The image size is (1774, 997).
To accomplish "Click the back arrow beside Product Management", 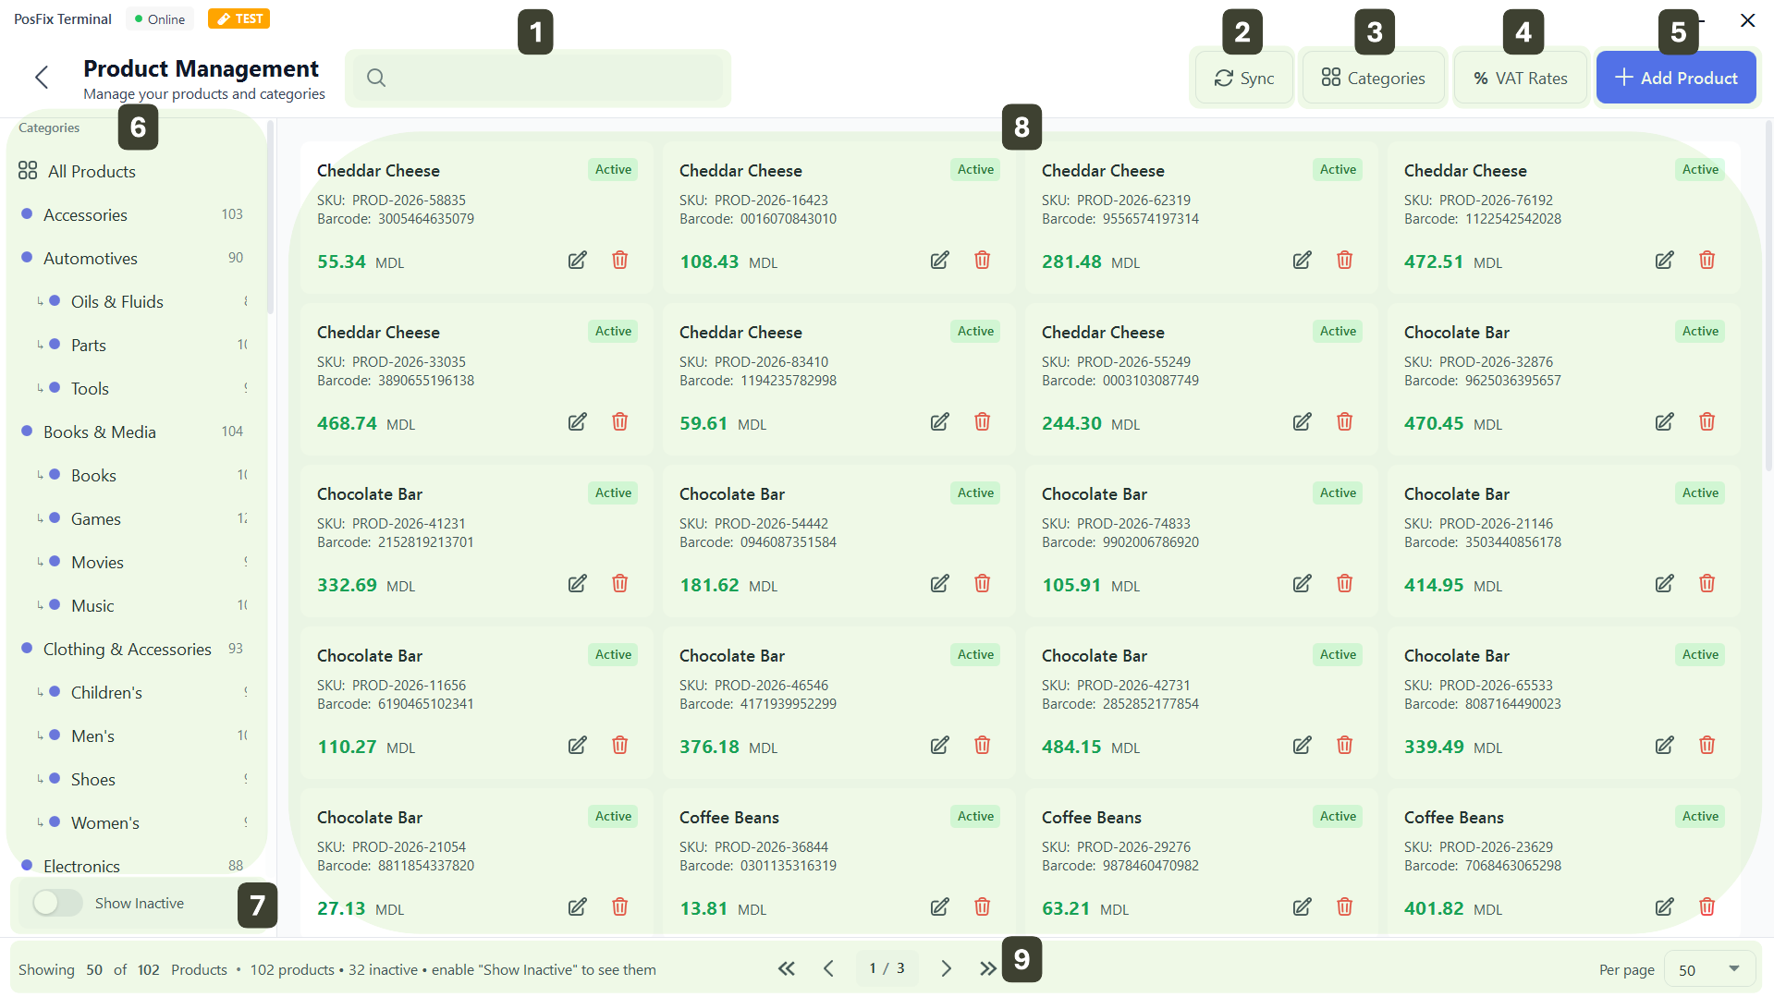I will point(42,78).
